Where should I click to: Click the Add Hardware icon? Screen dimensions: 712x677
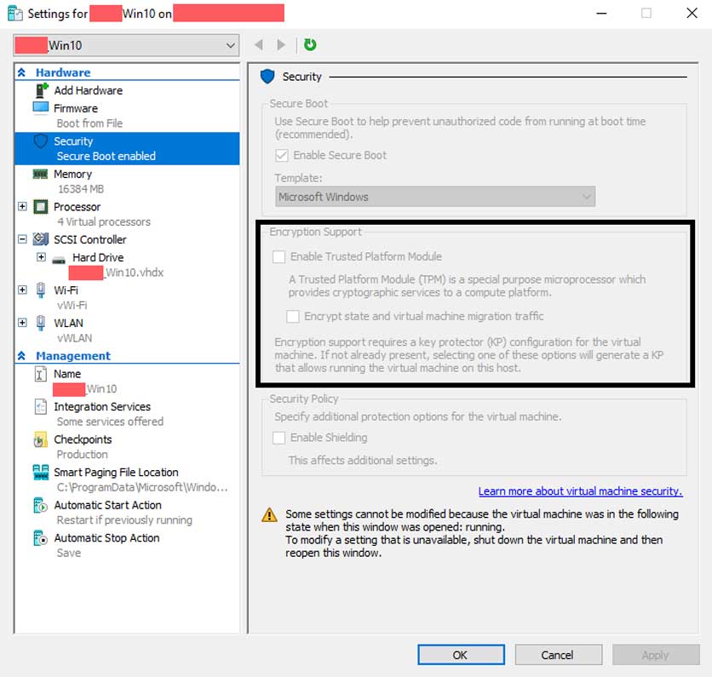coord(41,90)
